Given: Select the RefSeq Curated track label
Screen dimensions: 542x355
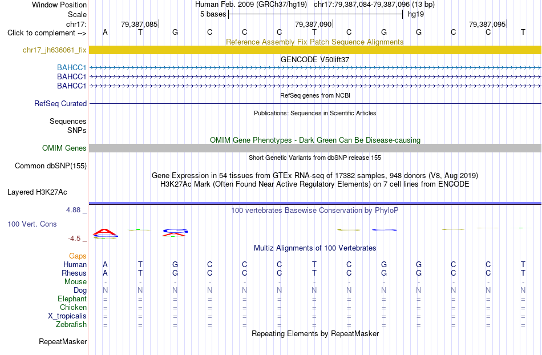Looking at the screenshot, I should [60, 103].
